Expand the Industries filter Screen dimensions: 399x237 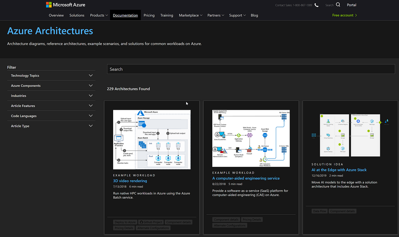coord(51,96)
